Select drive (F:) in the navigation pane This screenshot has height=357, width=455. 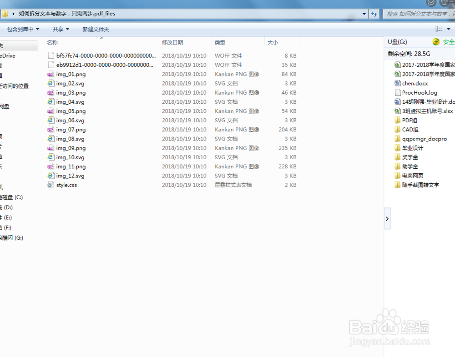click(6, 228)
